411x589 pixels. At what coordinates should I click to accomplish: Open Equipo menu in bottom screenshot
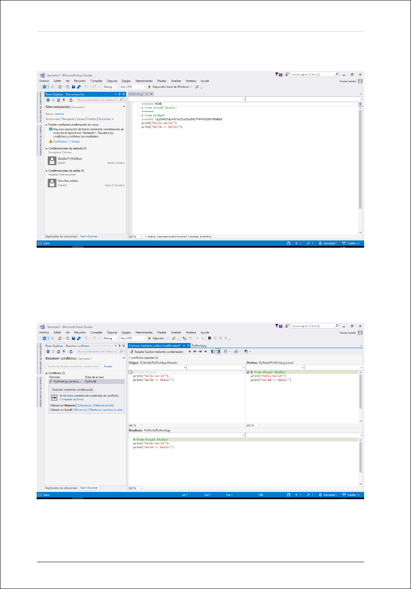[126, 332]
